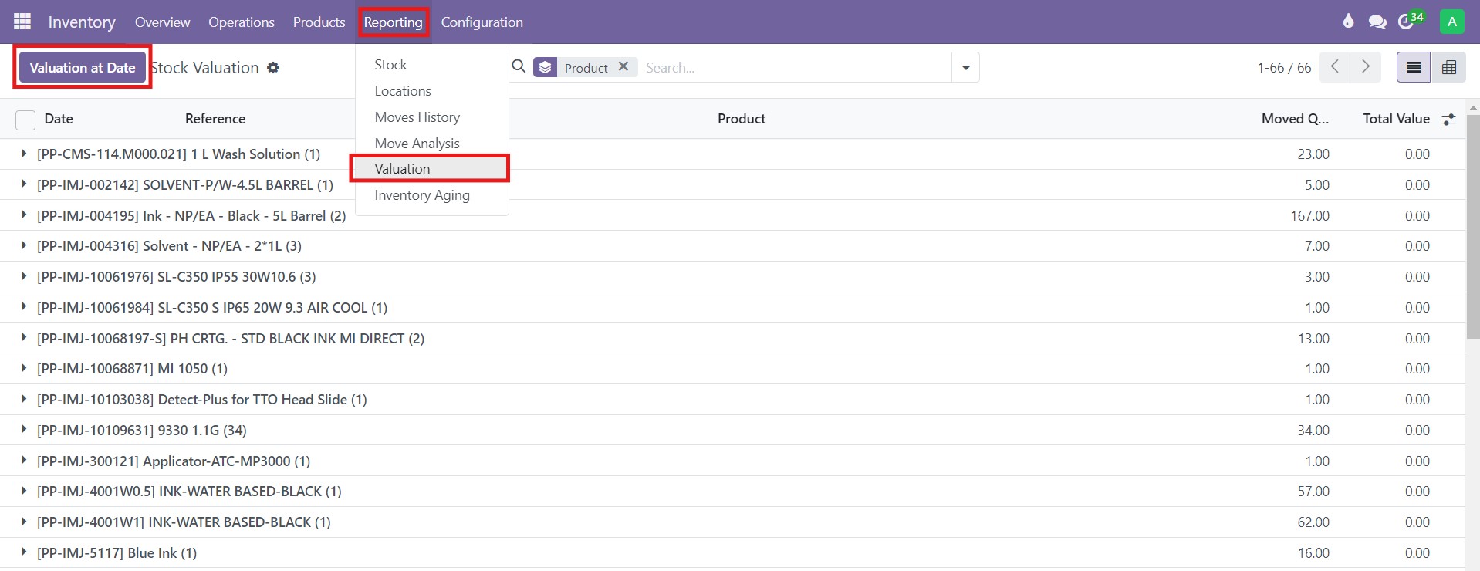Select Inventory Aging from Reporting menu

(421, 195)
